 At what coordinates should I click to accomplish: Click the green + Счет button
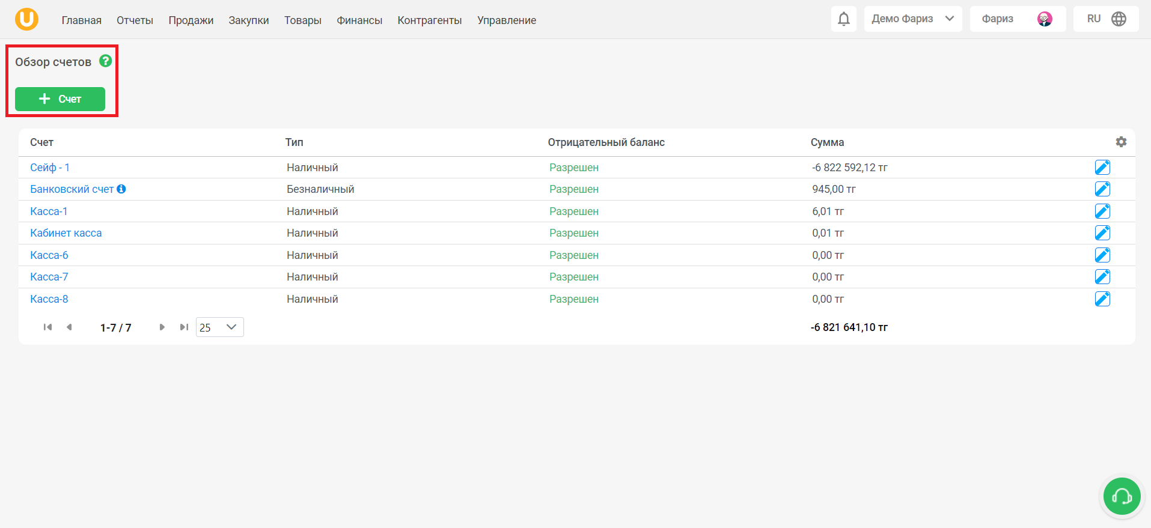[60, 99]
